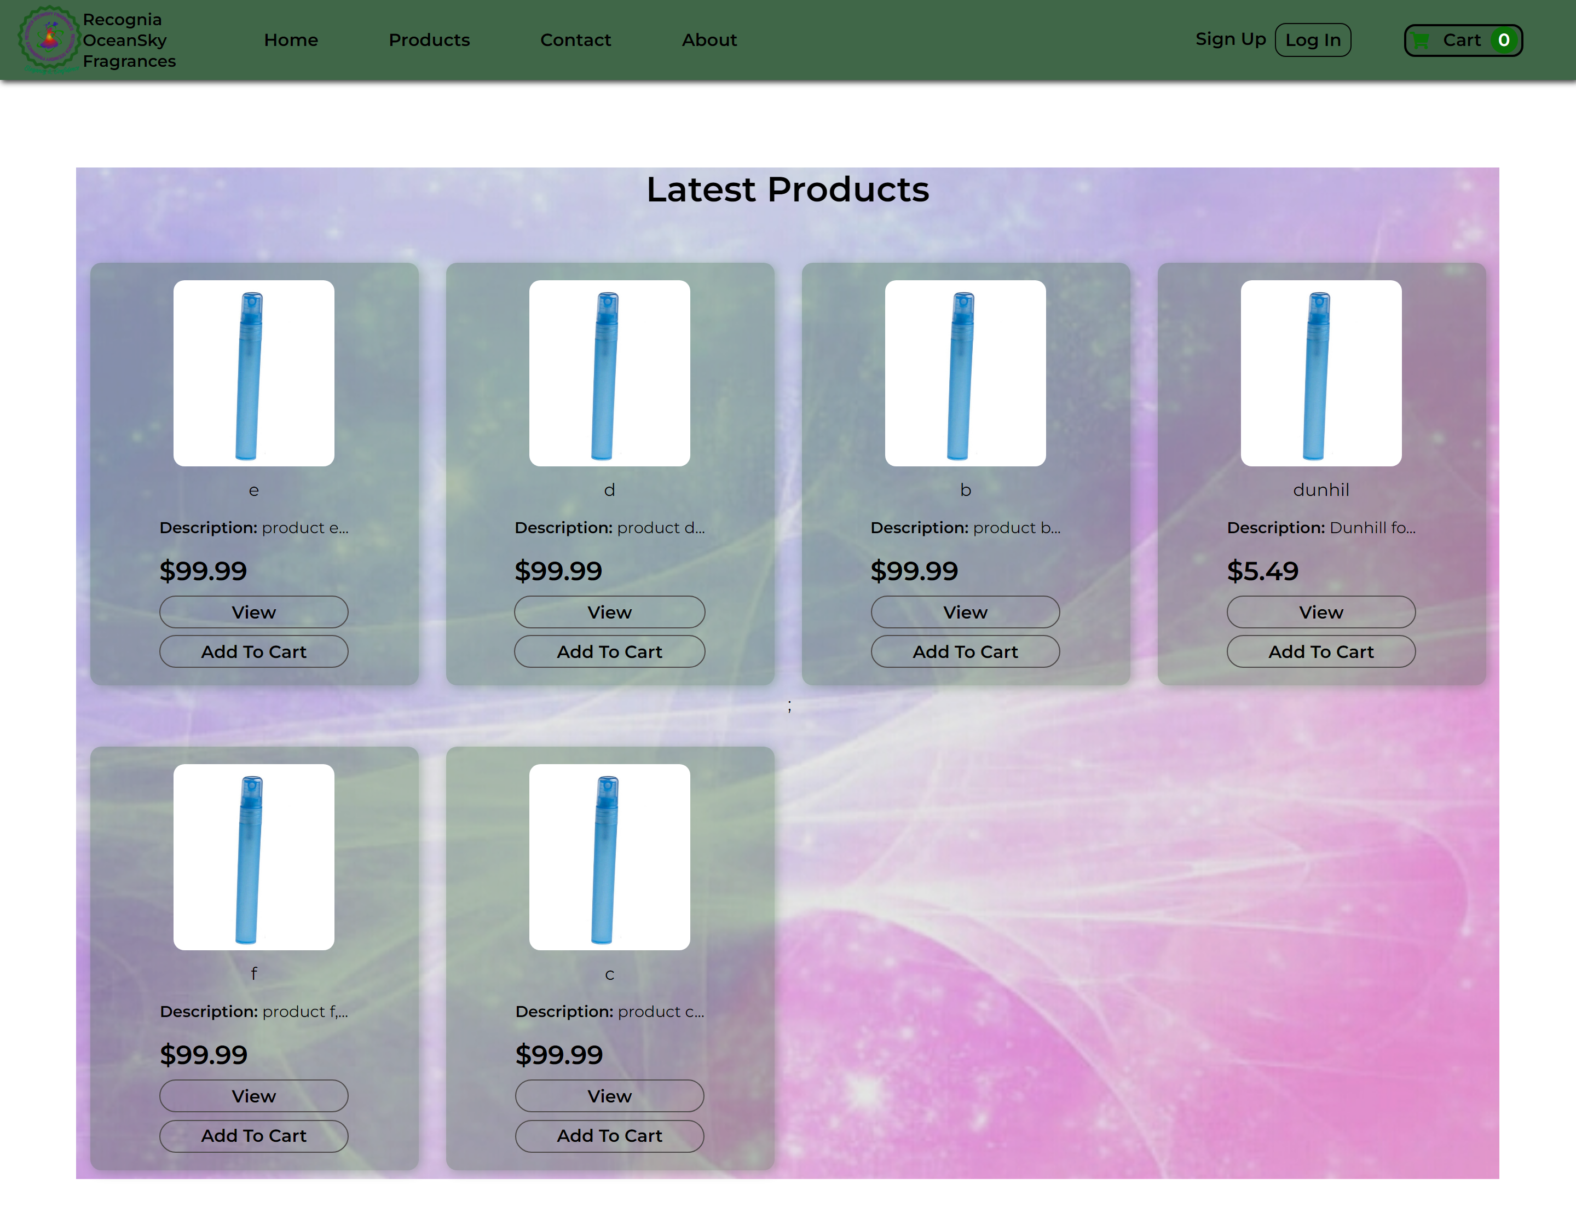Click the 'Description: Dunhill fo...' text
Viewport: 1576px width, 1213px height.
(x=1321, y=528)
